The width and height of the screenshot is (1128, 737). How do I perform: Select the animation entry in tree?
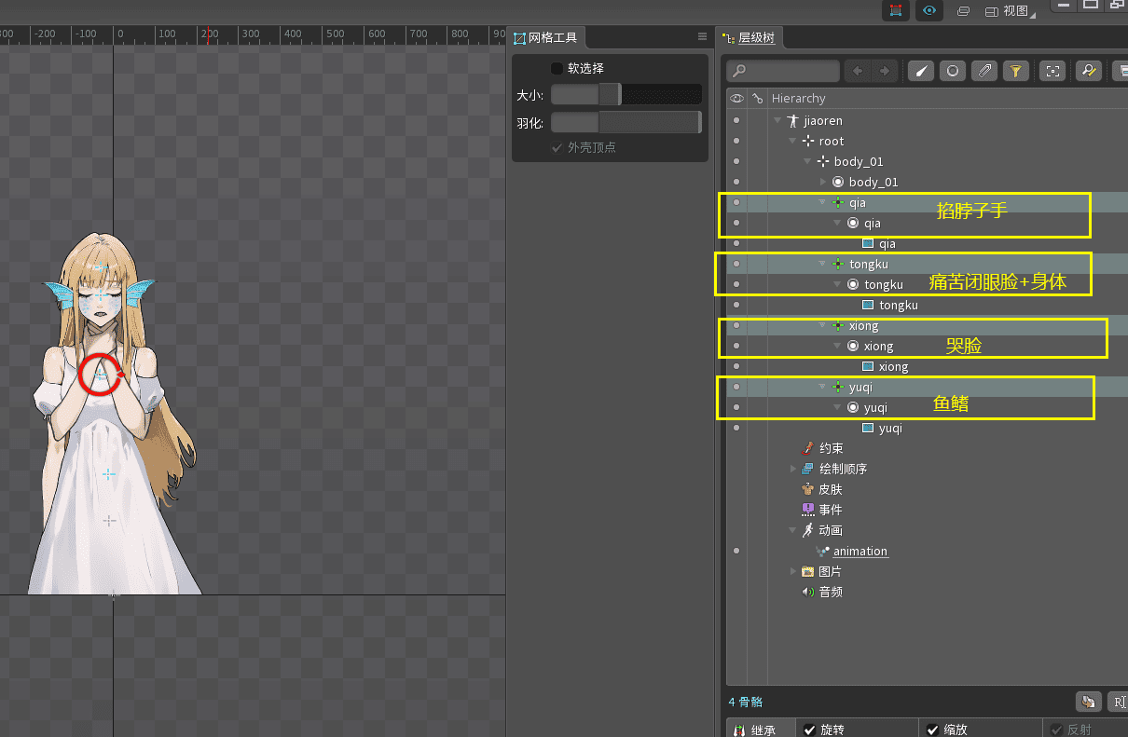pos(860,551)
